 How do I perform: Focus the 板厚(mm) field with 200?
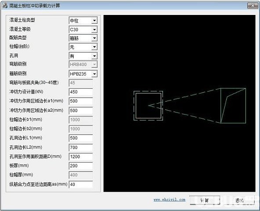tap(81, 166)
